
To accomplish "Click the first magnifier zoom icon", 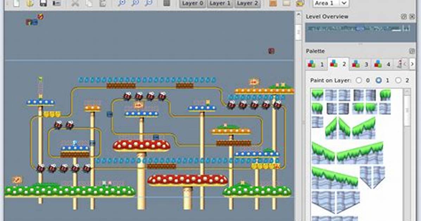I will (122, 3).
